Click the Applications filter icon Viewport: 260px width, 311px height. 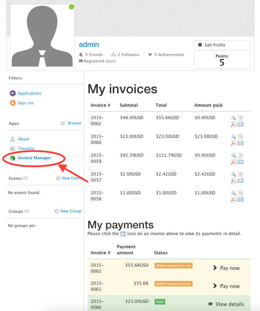13,93
